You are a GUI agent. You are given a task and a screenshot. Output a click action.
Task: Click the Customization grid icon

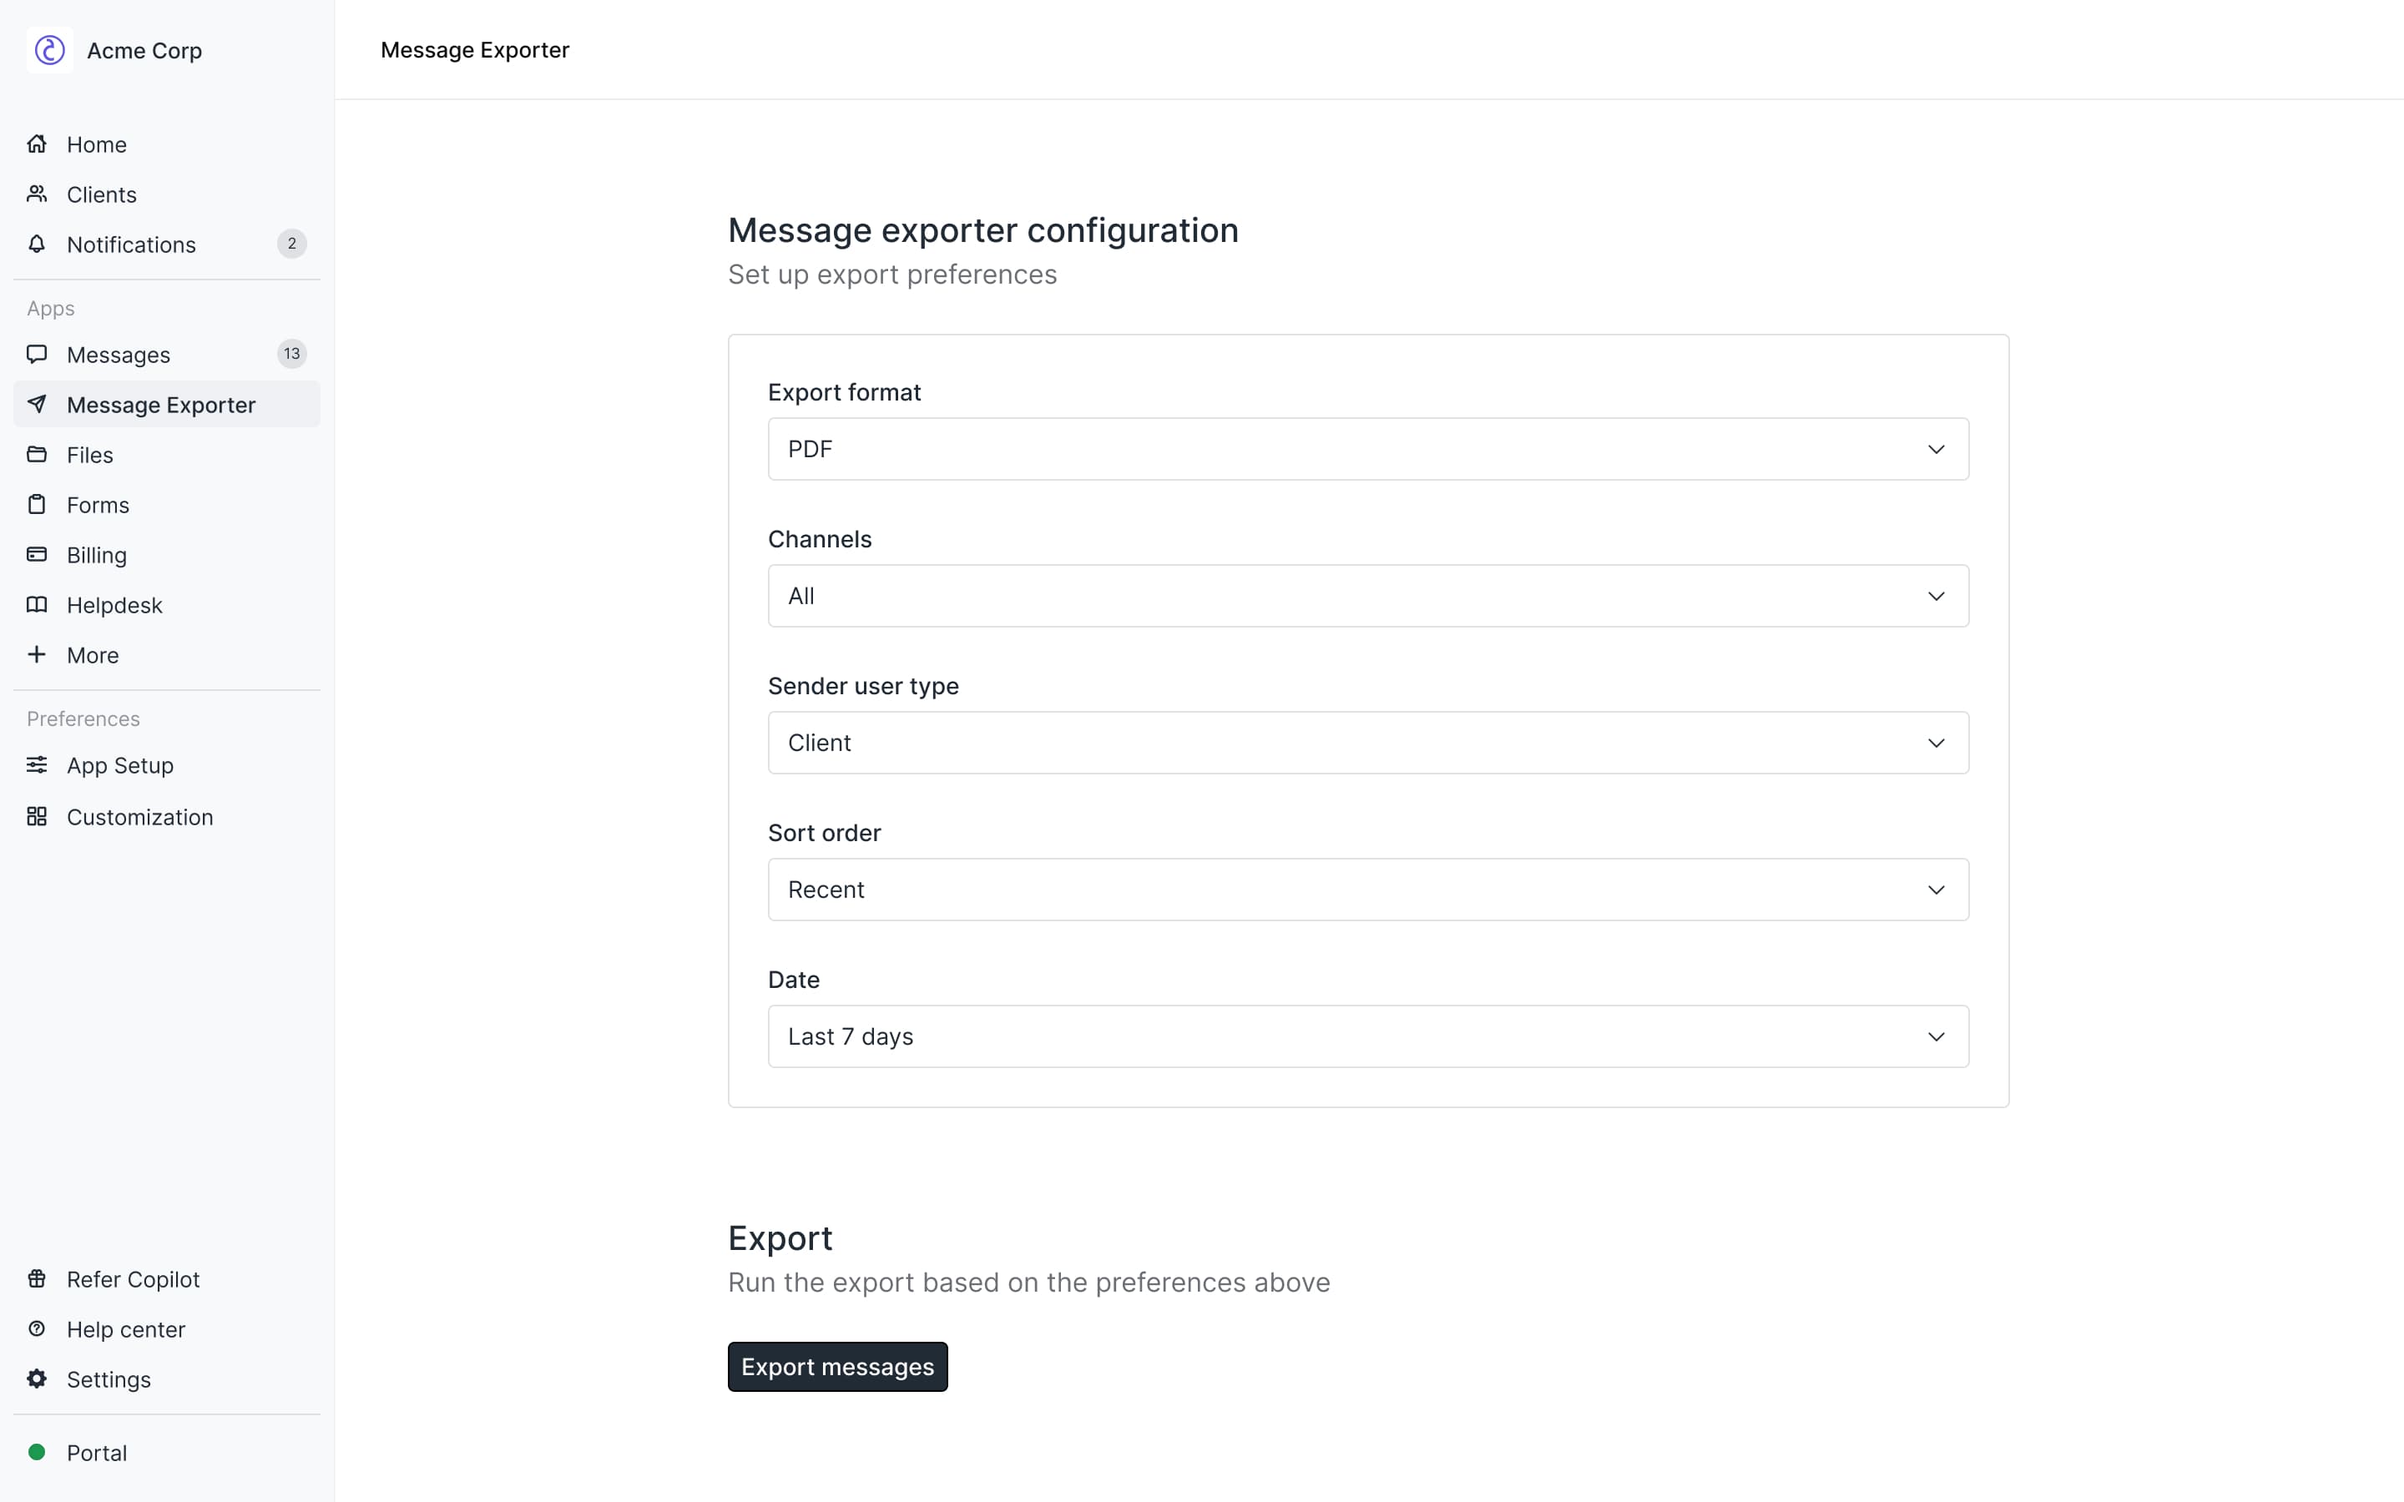coord(37,817)
